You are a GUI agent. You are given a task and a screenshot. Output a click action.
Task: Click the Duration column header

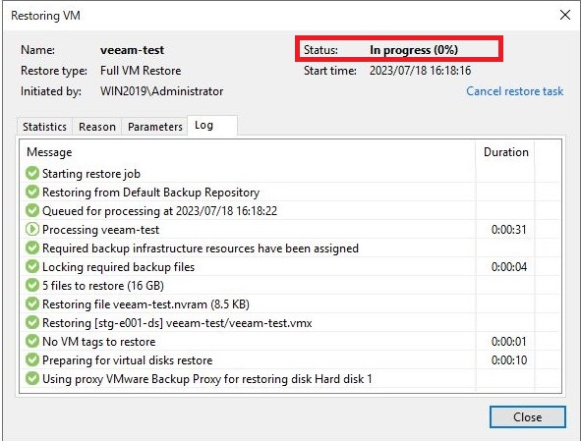point(505,152)
